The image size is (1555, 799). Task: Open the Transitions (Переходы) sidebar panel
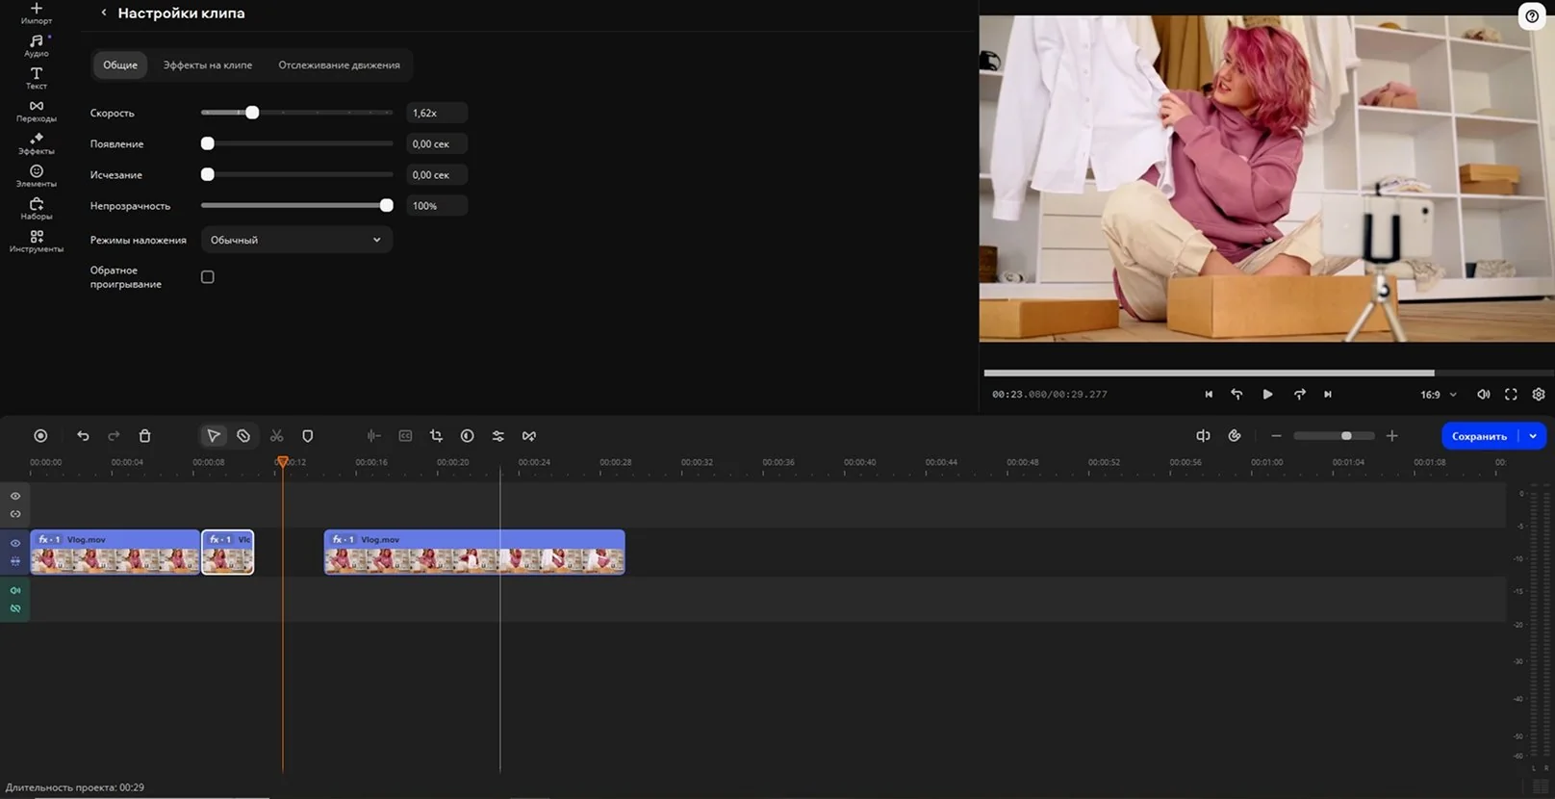click(x=36, y=111)
